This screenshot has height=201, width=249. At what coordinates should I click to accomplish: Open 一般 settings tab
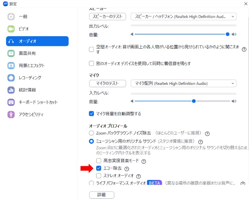click(37, 17)
